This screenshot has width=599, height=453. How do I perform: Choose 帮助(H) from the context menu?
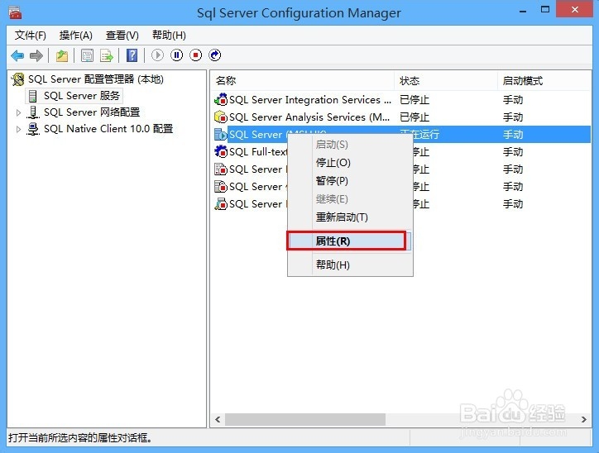coord(350,265)
